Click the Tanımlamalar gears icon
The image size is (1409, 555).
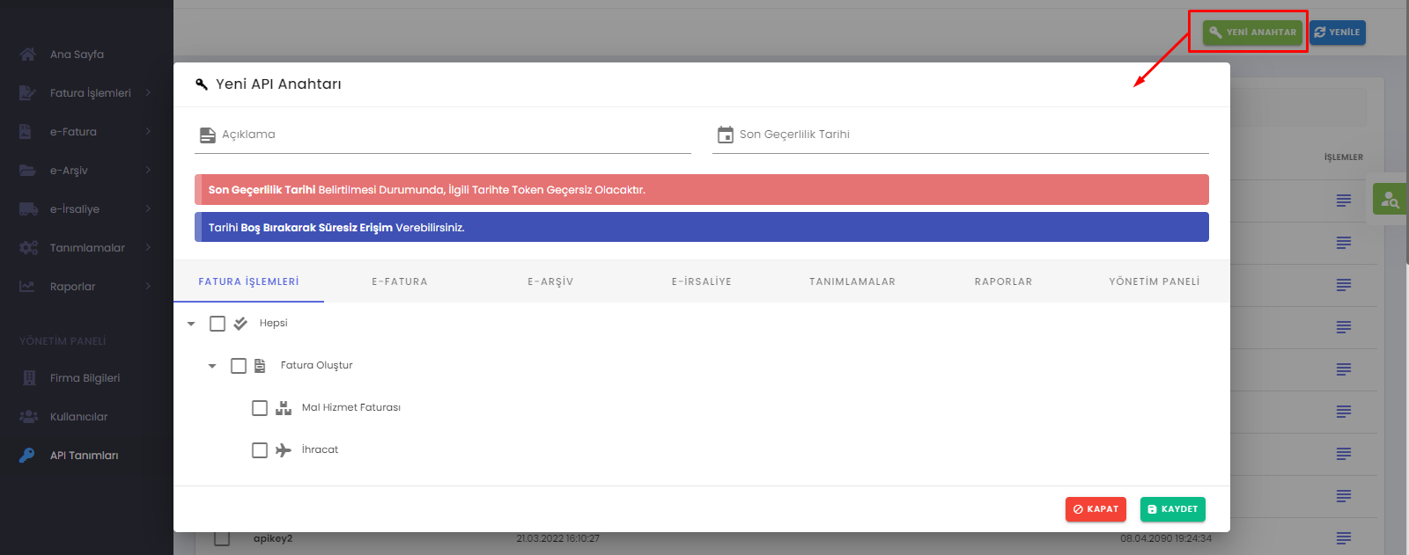click(28, 248)
